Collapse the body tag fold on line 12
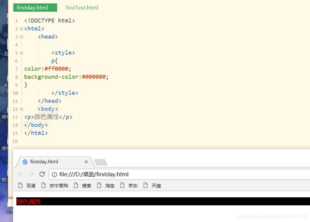 (x=21, y=109)
